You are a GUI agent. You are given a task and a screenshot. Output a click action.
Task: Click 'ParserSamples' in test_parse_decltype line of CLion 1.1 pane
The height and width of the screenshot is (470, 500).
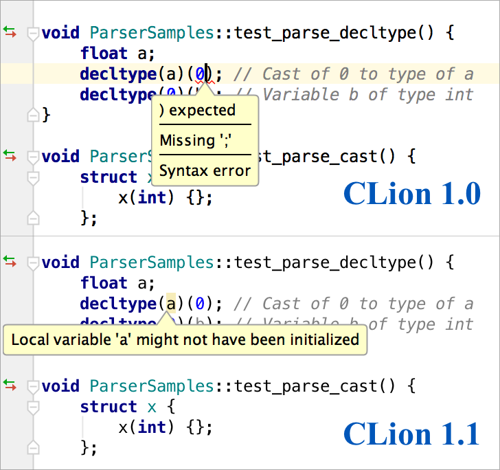[x=152, y=262]
